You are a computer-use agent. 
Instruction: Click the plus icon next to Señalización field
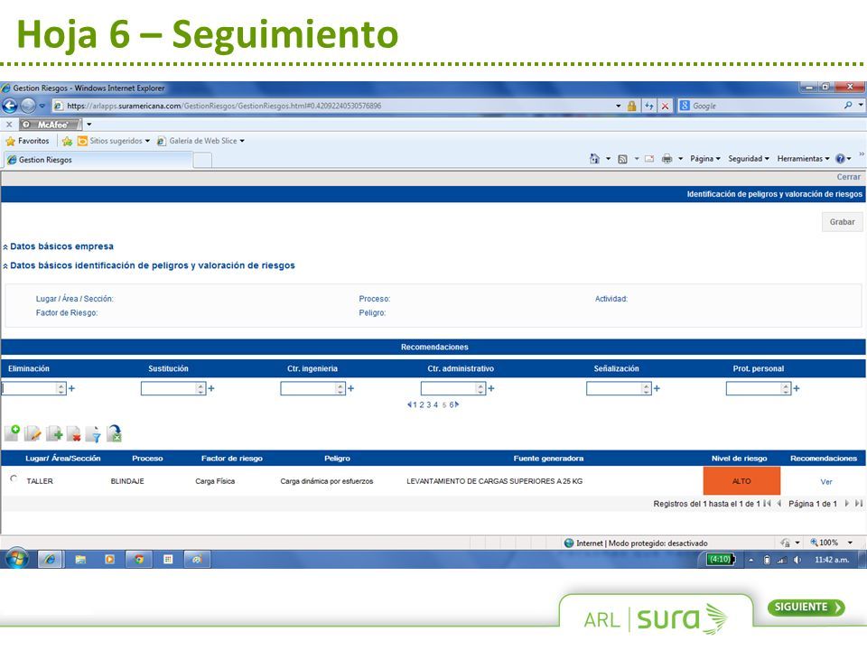click(x=657, y=388)
